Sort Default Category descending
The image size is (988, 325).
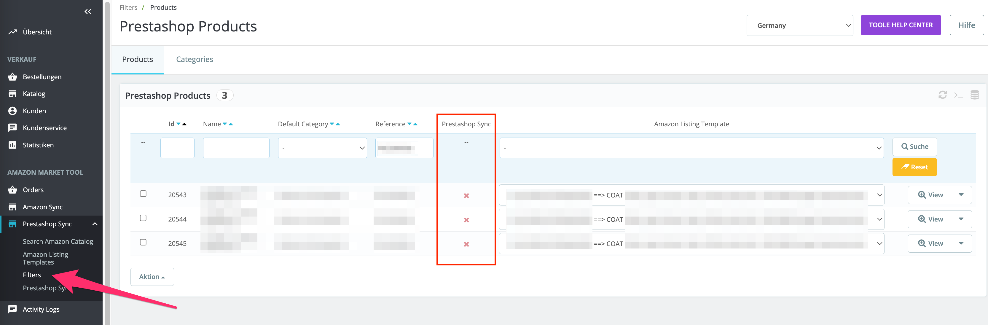[332, 124]
